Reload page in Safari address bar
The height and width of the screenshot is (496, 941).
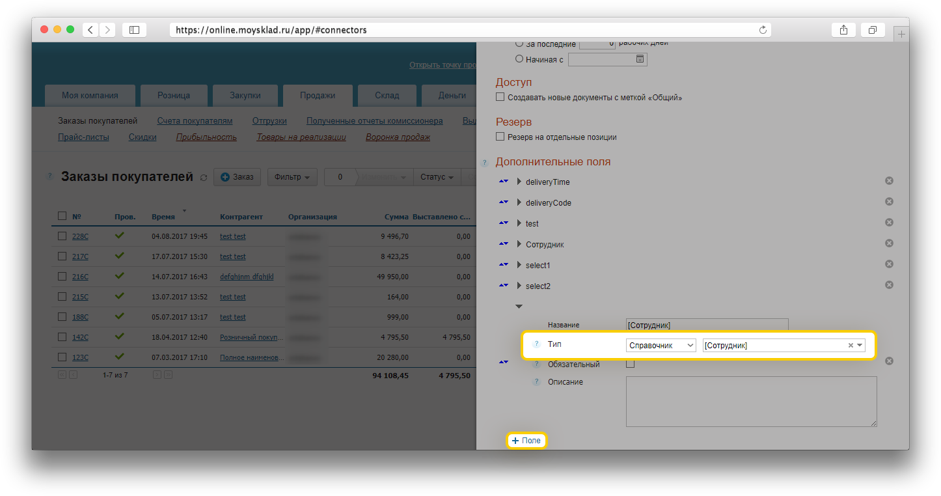click(763, 30)
